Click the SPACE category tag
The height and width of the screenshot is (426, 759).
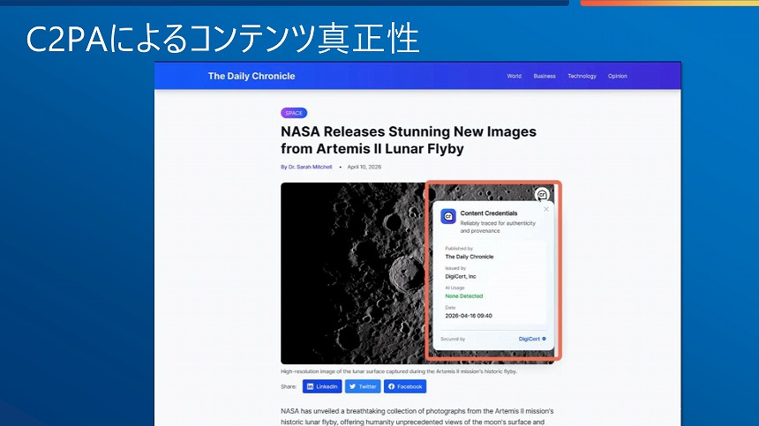click(x=294, y=113)
